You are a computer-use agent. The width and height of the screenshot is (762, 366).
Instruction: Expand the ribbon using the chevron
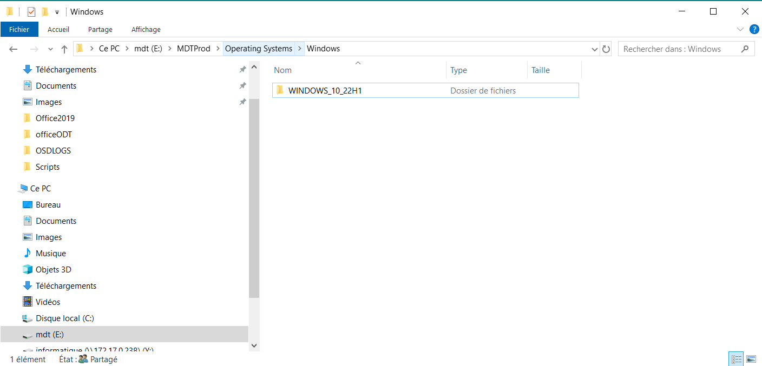click(x=740, y=29)
